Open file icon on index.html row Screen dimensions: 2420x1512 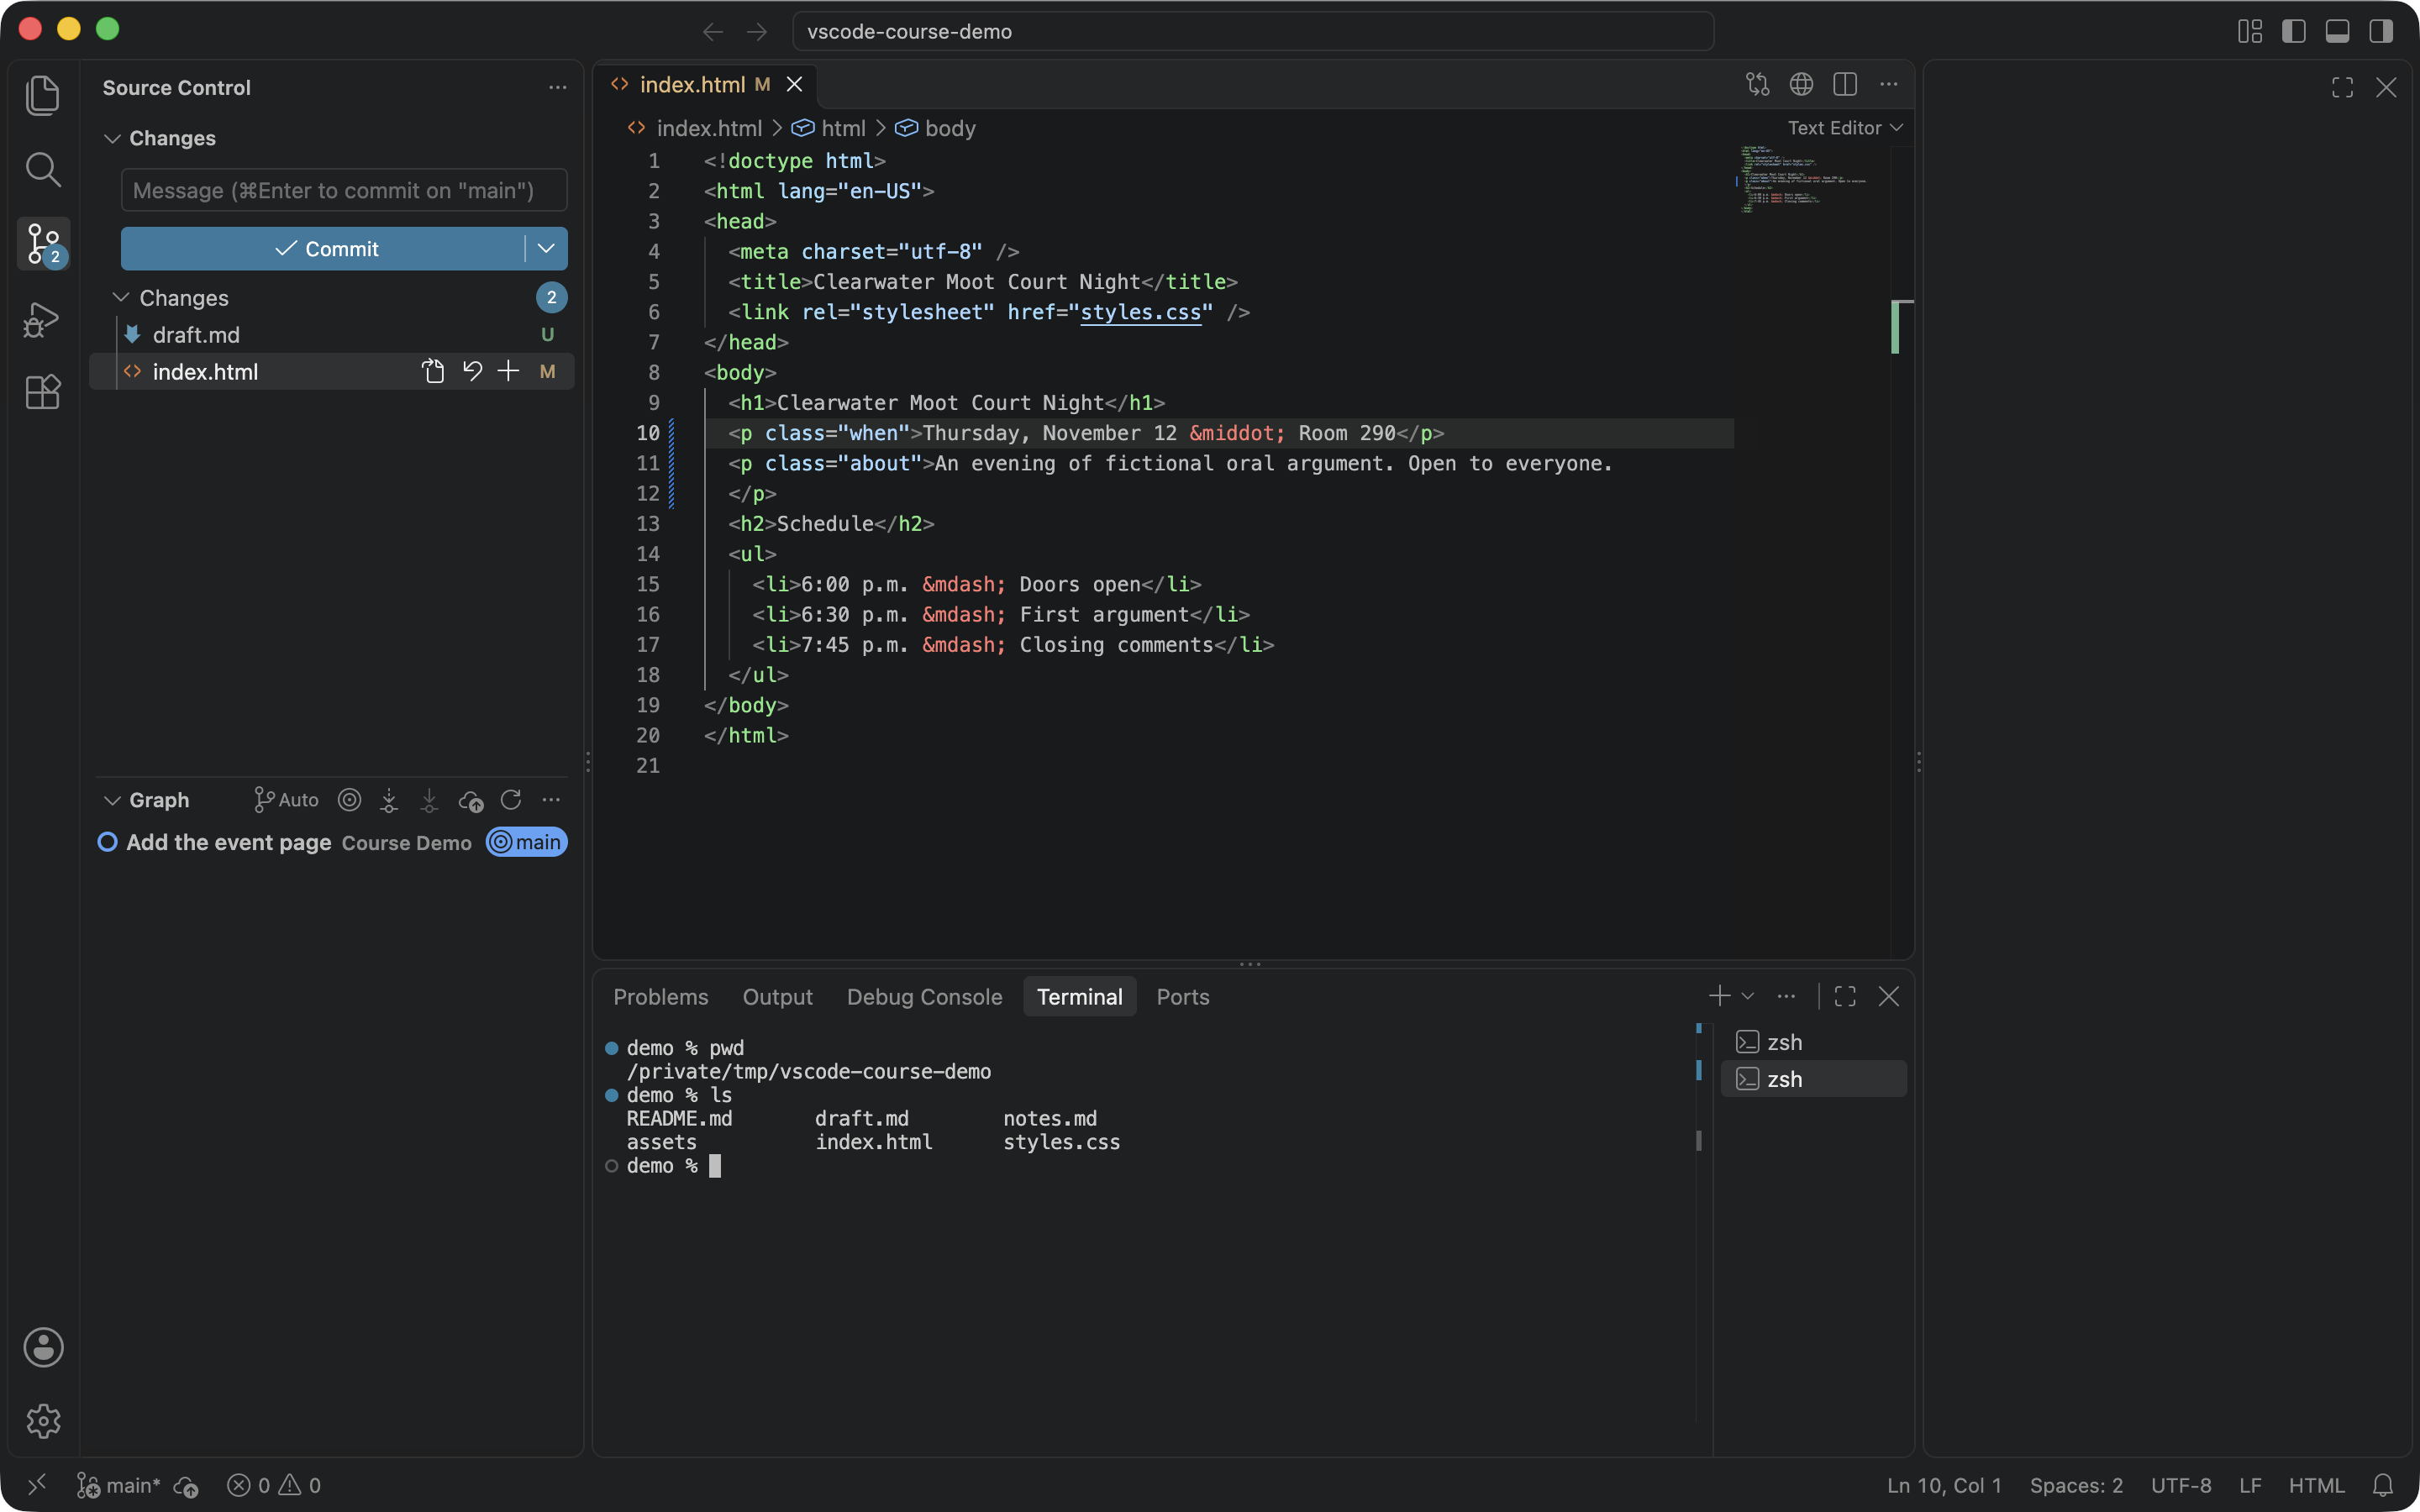pos(433,371)
